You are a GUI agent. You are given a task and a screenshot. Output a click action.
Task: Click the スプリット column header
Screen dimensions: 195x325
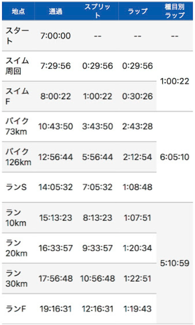coord(97,11)
